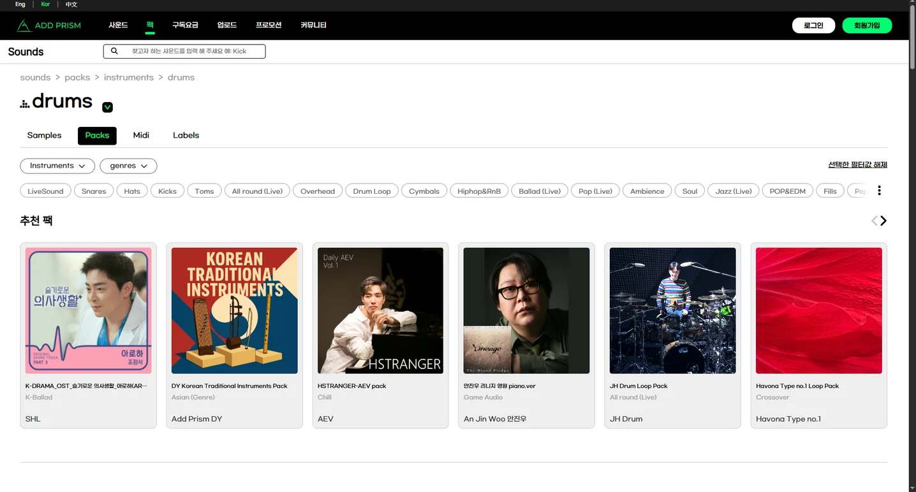Click the drums equalizer icon beside title
916x492 pixels.
pyautogui.click(x=25, y=103)
